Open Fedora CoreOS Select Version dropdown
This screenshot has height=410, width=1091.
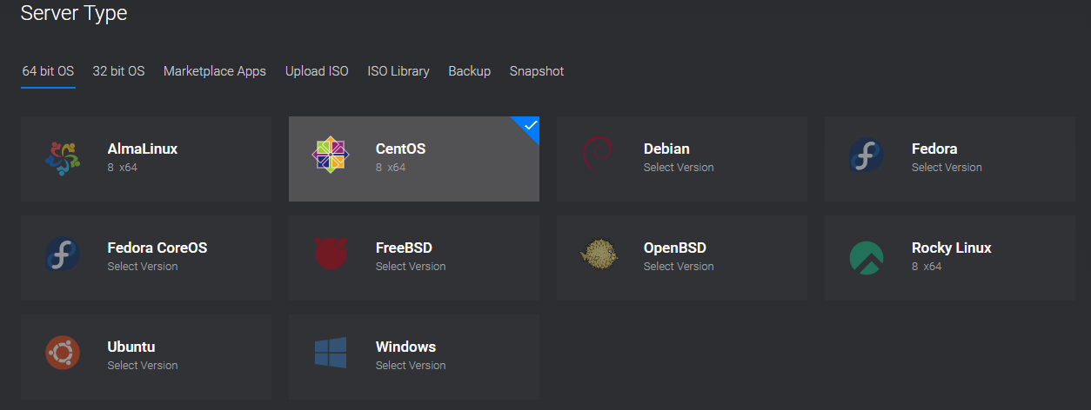[x=143, y=267]
